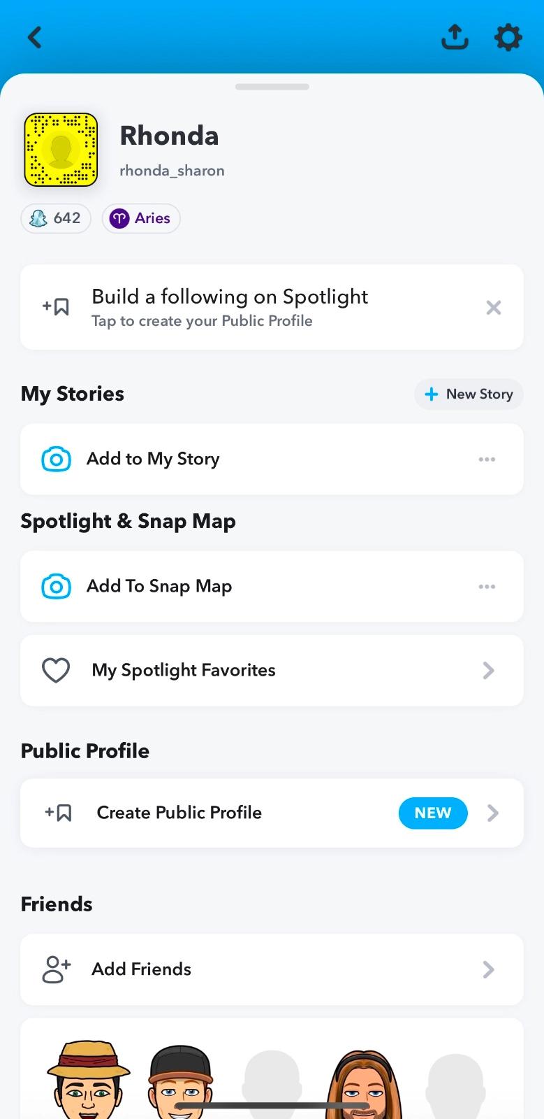Open settings gear icon
Screen dimensions: 544x1119
point(508,37)
